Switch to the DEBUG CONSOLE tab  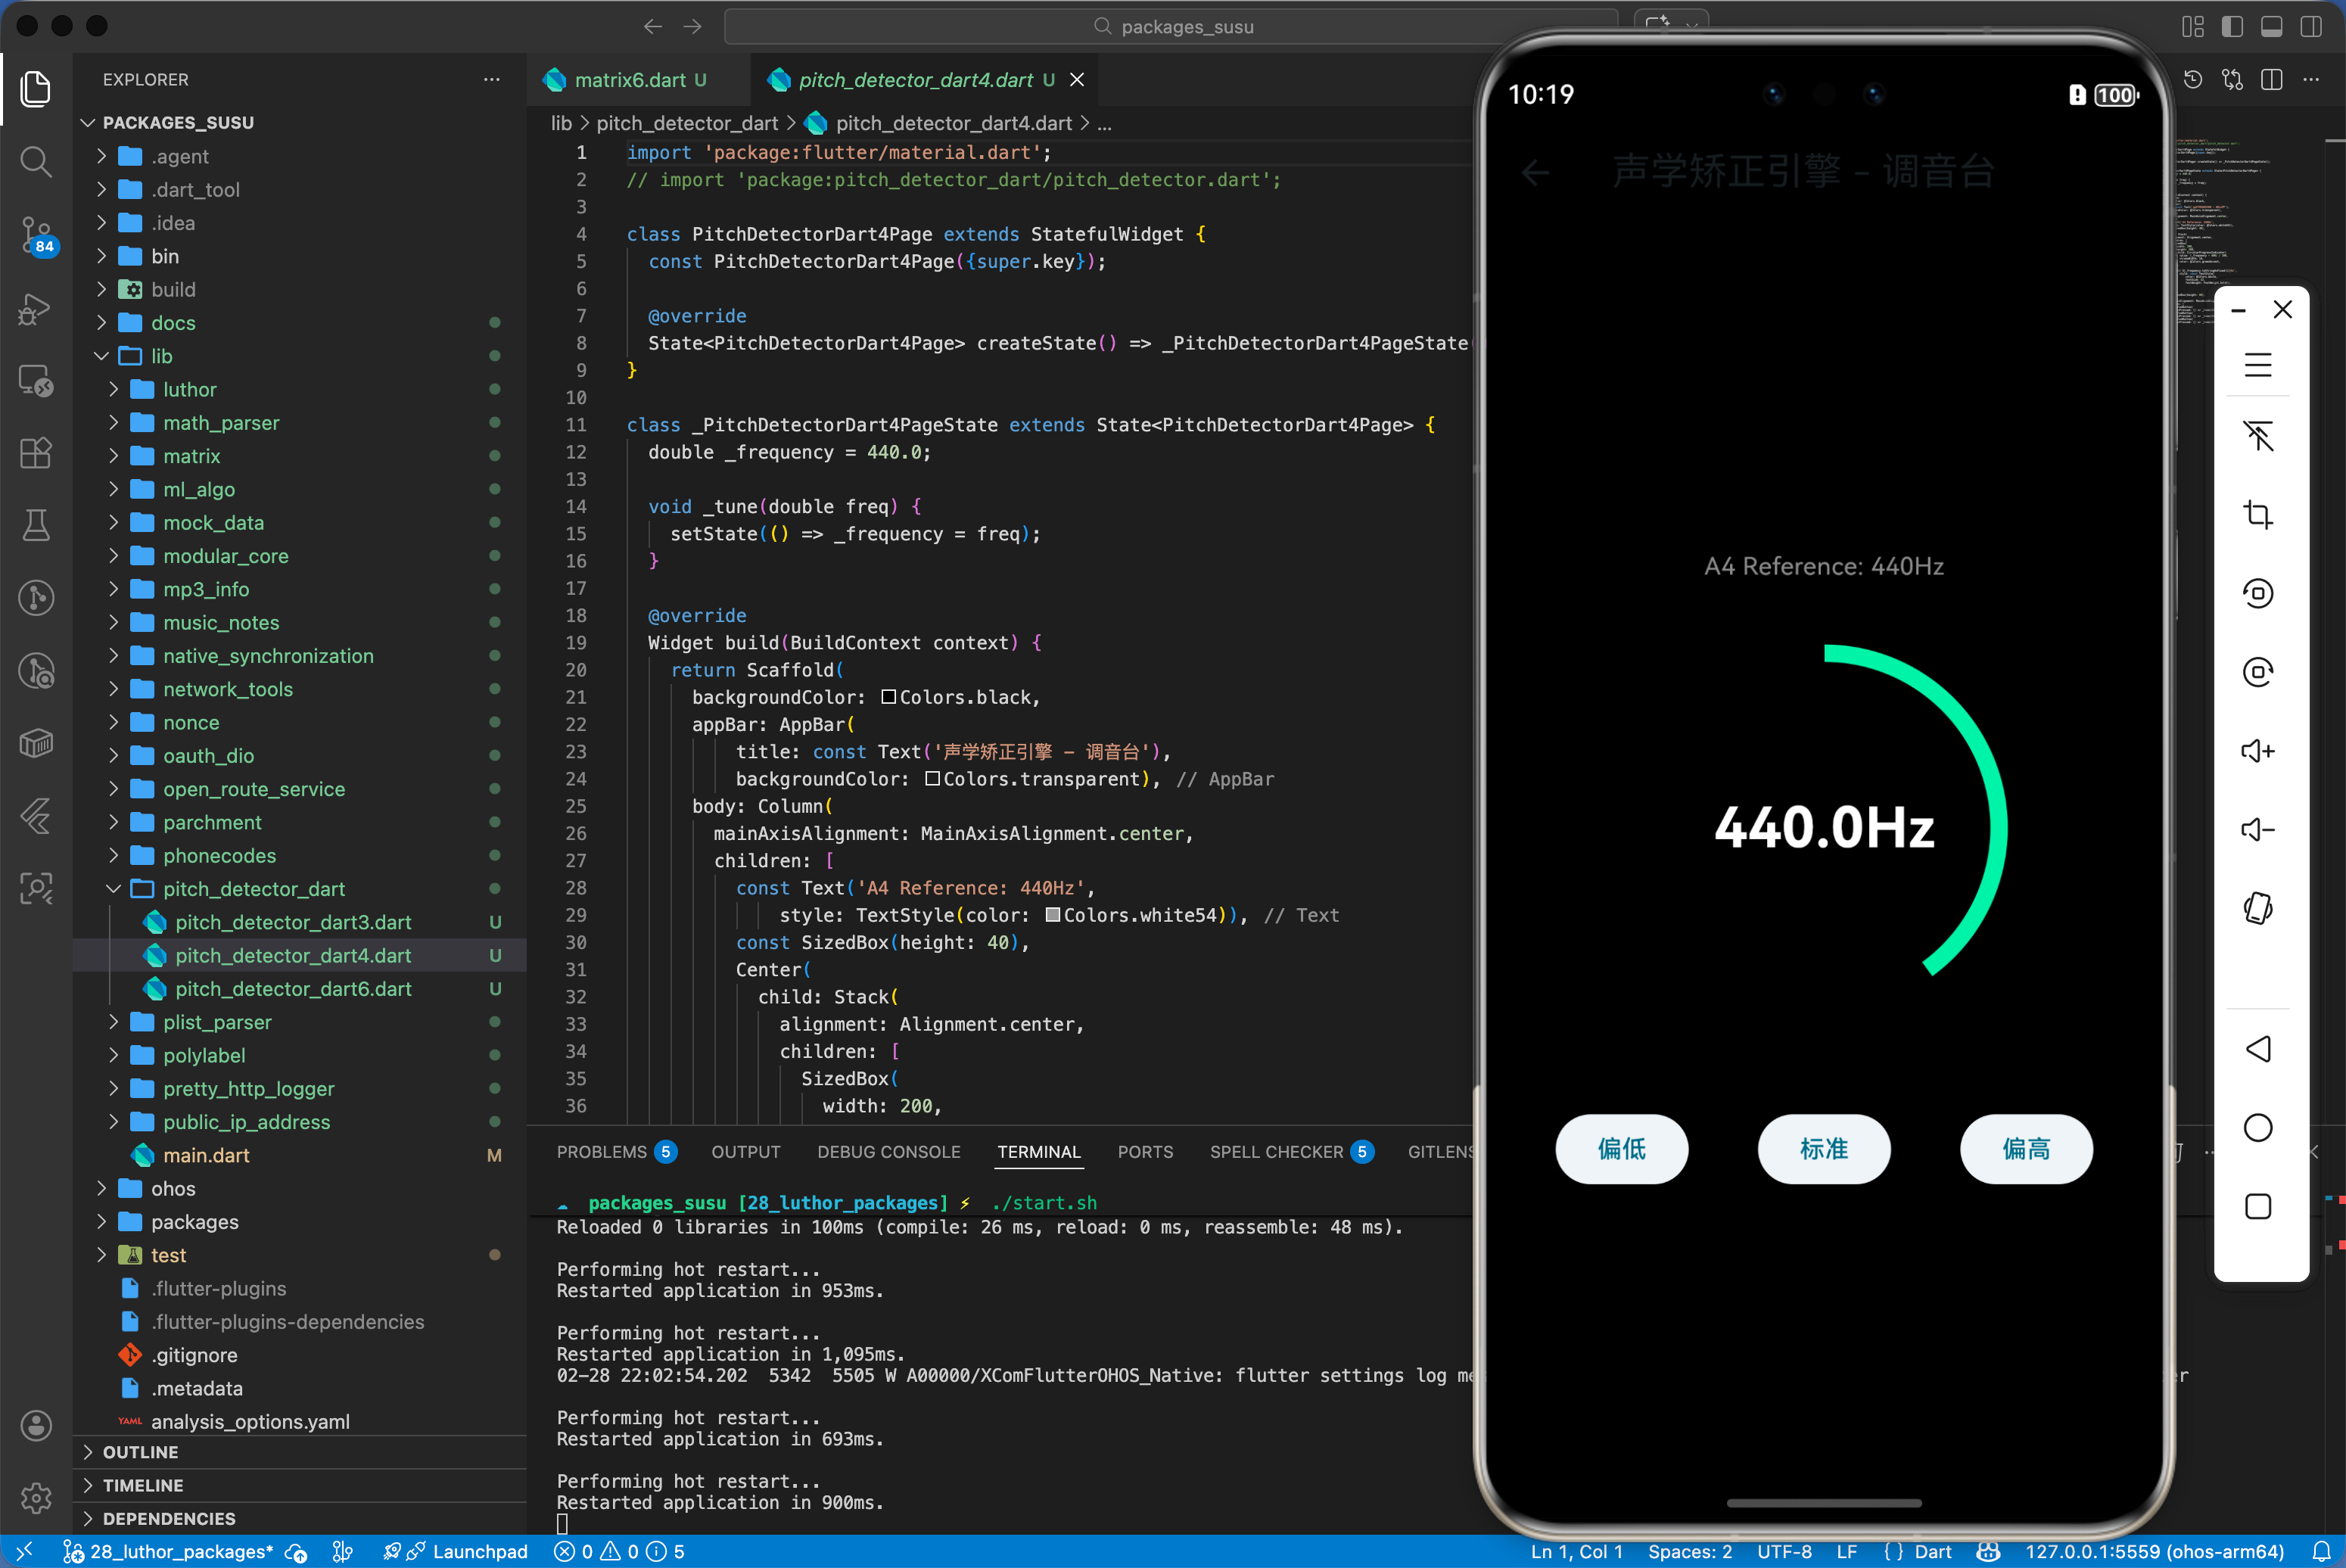click(x=888, y=1152)
